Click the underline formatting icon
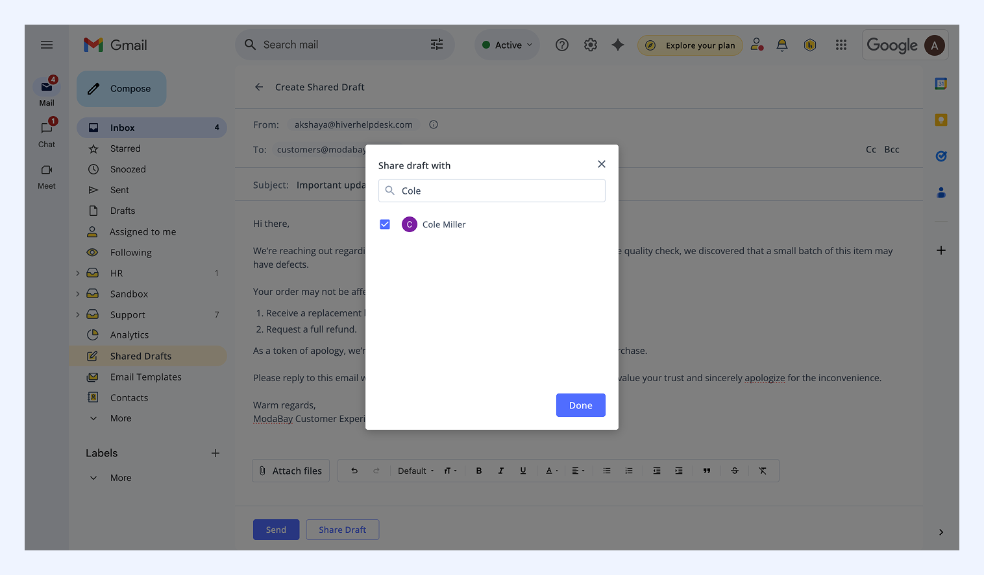The width and height of the screenshot is (984, 575). click(x=523, y=471)
